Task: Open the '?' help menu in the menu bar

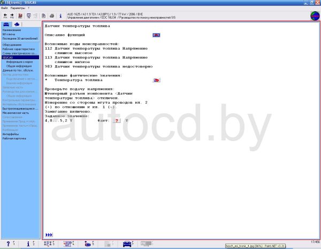Action: click(x=29, y=8)
